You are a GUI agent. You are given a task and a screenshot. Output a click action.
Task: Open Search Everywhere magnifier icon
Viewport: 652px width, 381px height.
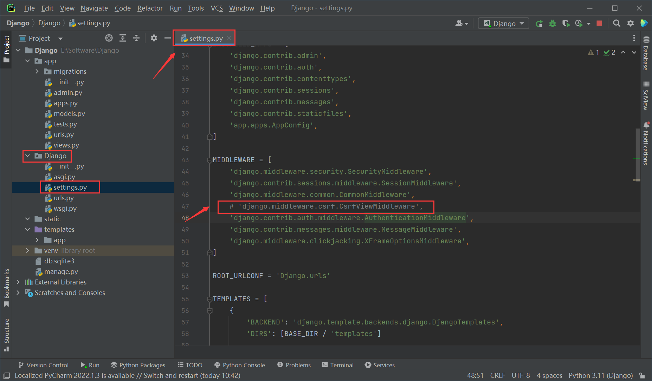617,23
